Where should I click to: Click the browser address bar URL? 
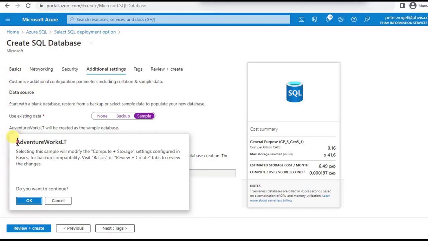pos(96,6)
